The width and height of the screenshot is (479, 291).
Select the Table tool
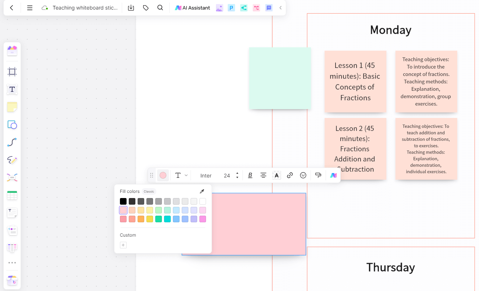[12, 195]
